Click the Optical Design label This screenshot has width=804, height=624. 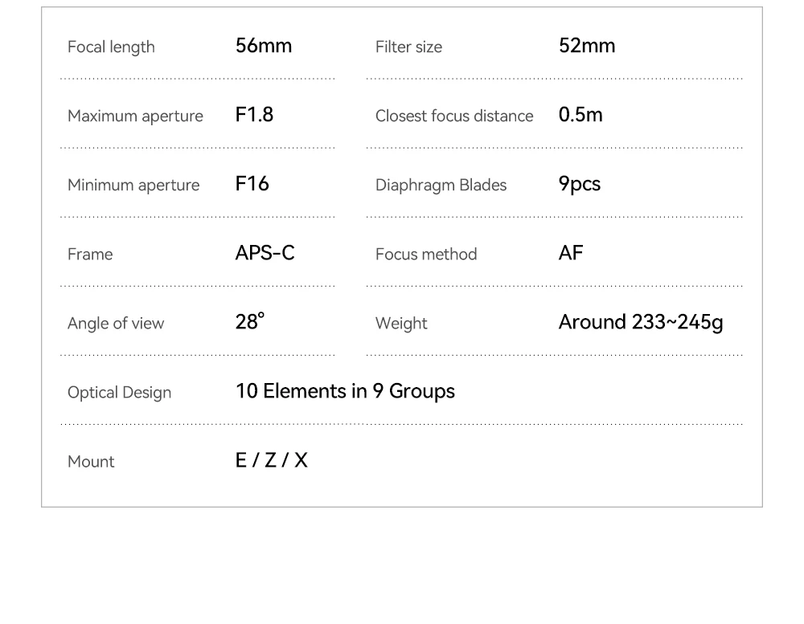coord(120,393)
